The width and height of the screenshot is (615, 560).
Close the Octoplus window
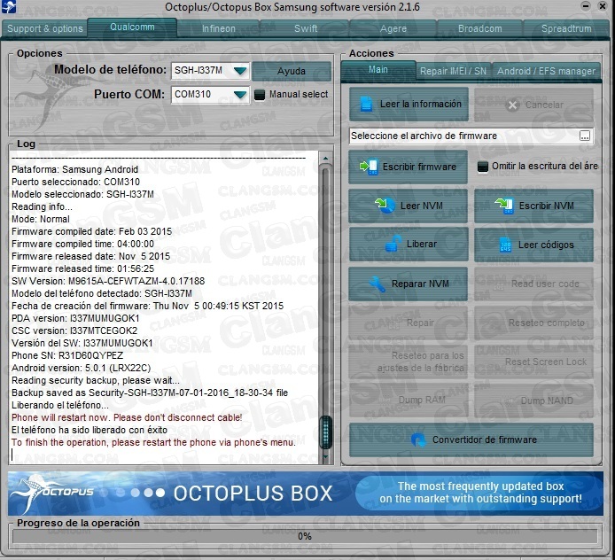pyautogui.click(x=603, y=6)
